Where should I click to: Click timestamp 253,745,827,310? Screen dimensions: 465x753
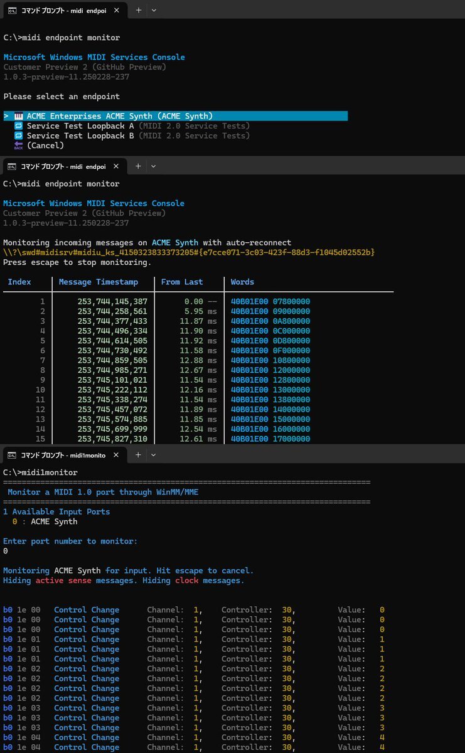112,439
